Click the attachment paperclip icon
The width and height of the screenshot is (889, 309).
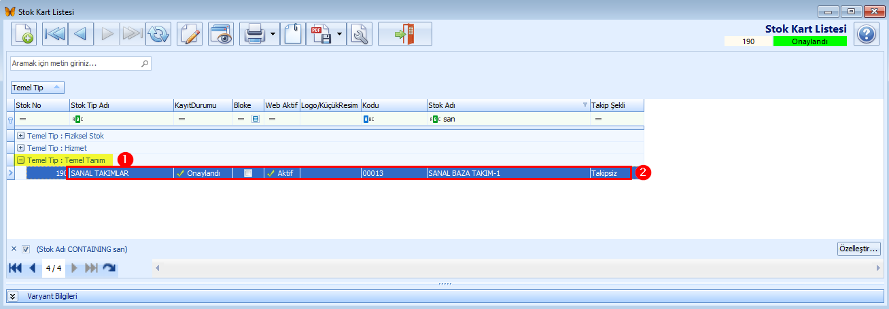coord(292,34)
